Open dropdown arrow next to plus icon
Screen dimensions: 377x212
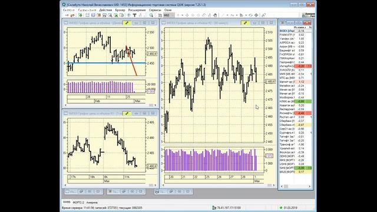(182, 15)
